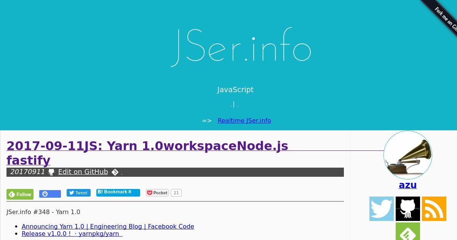This screenshot has width=457, height=240.
Task: Click the Pocket count 21 bubble
Action: (176, 193)
